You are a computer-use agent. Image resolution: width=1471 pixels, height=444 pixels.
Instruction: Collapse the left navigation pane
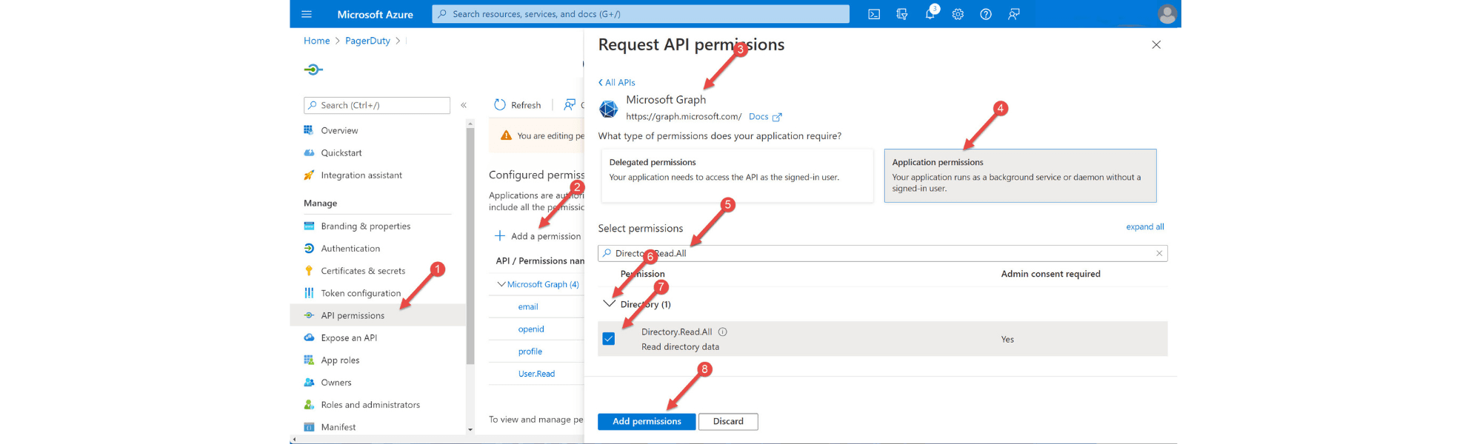(464, 105)
